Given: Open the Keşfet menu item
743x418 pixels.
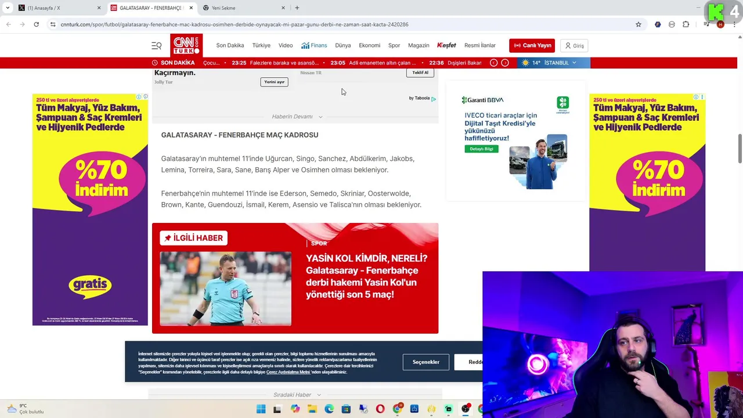Looking at the screenshot, I should tap(446, 45).
